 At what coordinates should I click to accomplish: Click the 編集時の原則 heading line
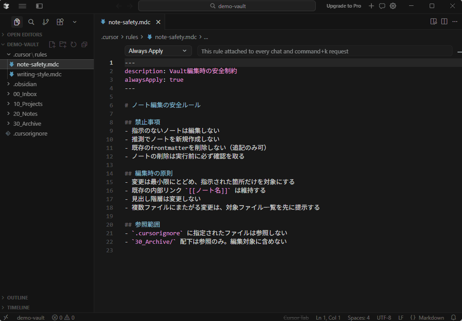(x=148, y=173)
